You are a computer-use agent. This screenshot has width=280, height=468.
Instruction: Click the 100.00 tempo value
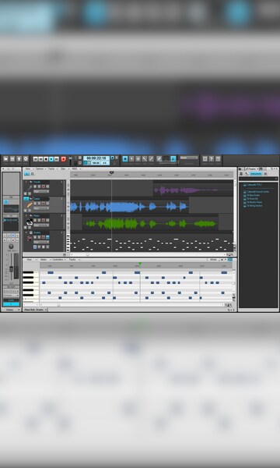click(96, 163)
